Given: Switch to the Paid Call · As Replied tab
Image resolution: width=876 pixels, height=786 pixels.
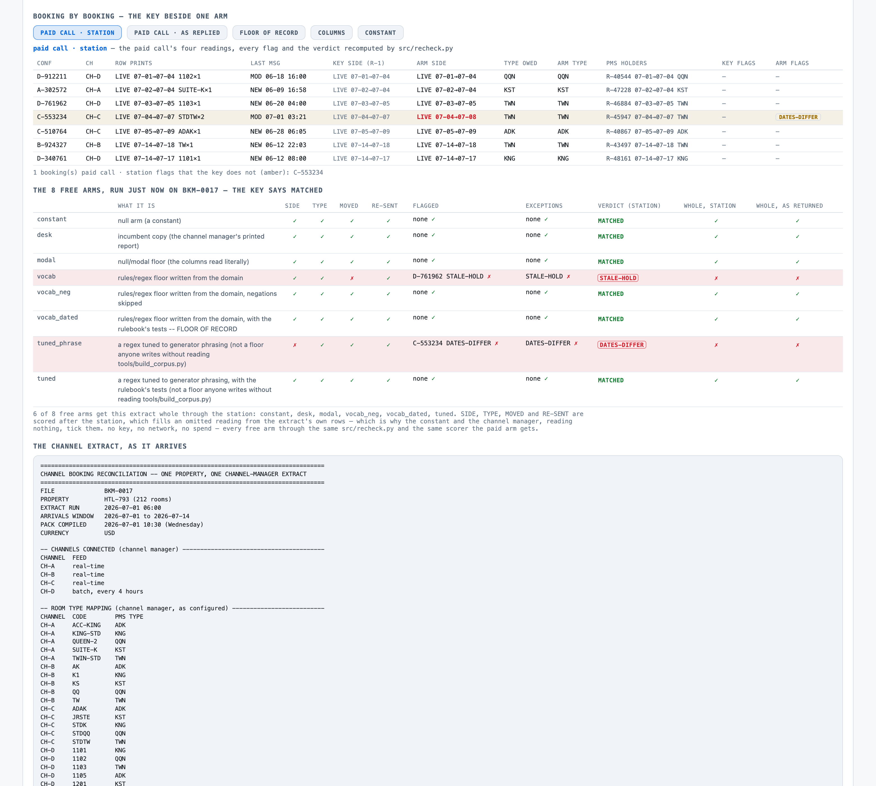Looking at the screenshot, I should click(x=177, y=33).
